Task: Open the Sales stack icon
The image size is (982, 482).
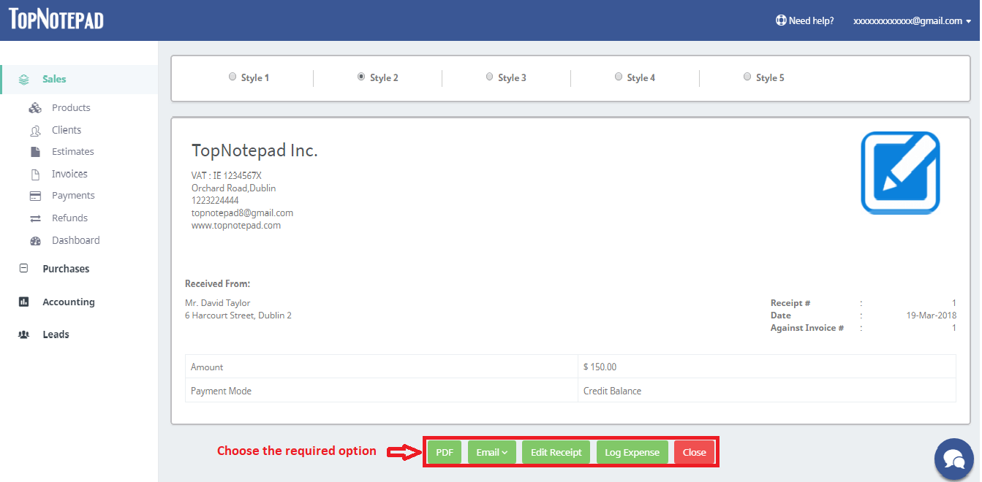Action: (x=24, y=79)
